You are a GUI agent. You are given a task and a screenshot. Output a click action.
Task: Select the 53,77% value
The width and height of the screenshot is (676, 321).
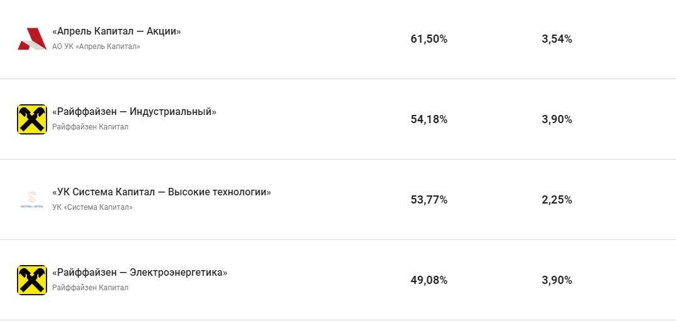[428, 200]
